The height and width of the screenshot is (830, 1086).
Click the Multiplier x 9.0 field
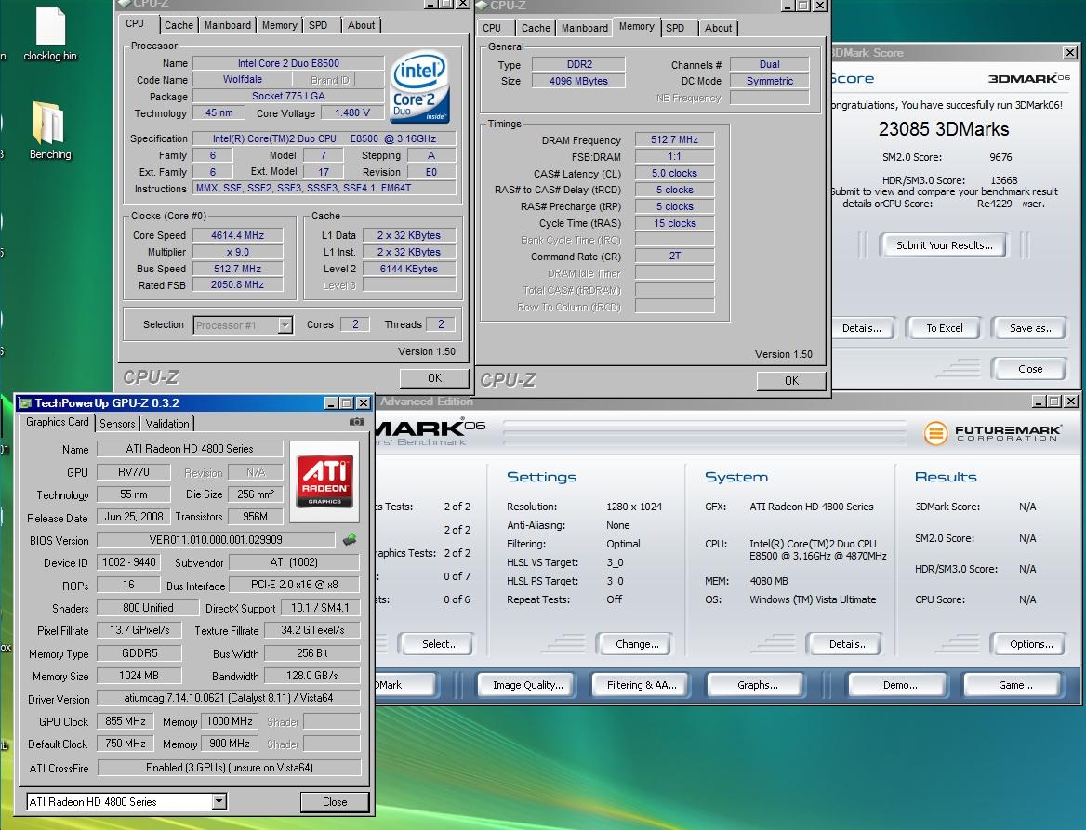point(238,252)
